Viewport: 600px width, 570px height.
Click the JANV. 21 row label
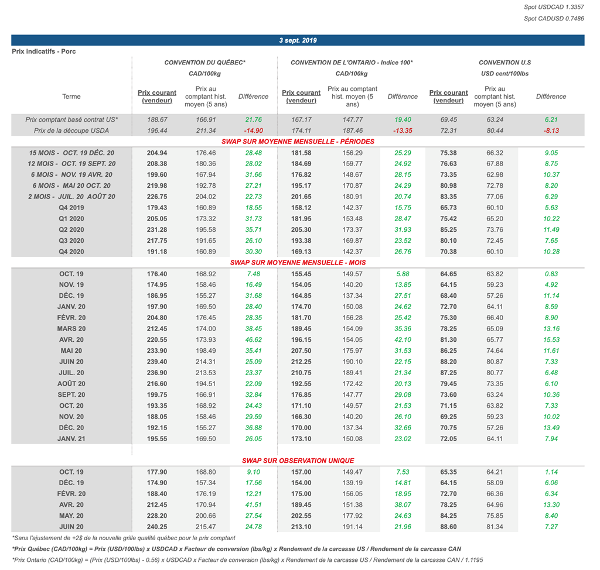coord(71,438)
